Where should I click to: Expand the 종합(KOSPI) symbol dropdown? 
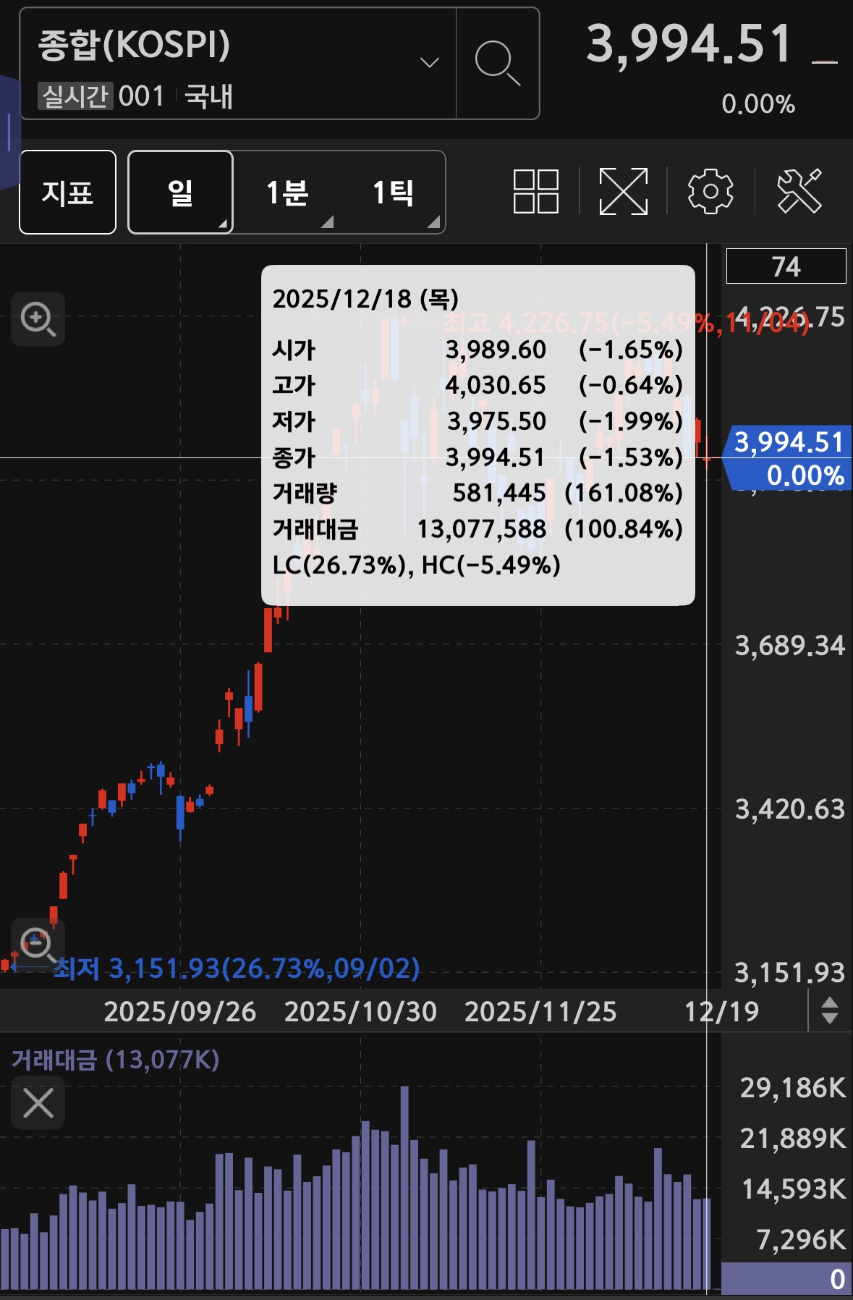pyautogui.click(x=430, y=62)
